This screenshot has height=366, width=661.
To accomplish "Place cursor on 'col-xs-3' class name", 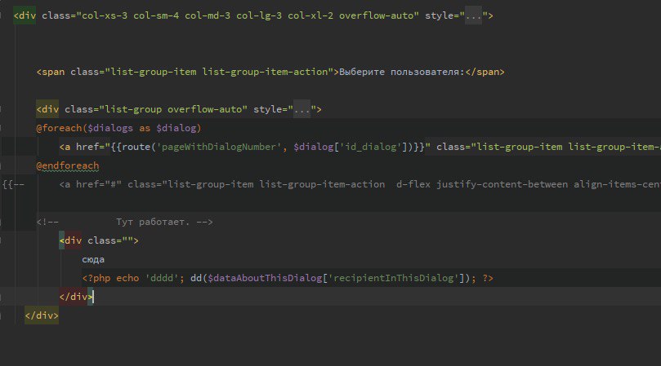I will coord(105,16).
